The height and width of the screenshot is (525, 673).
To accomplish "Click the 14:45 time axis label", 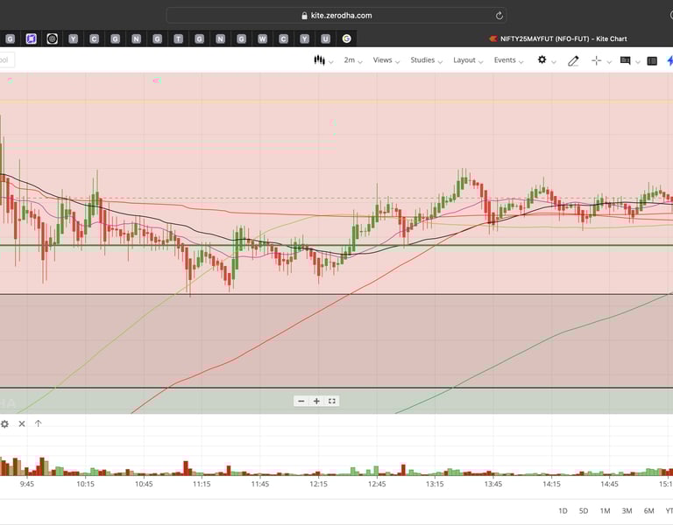I will (609, 484).
